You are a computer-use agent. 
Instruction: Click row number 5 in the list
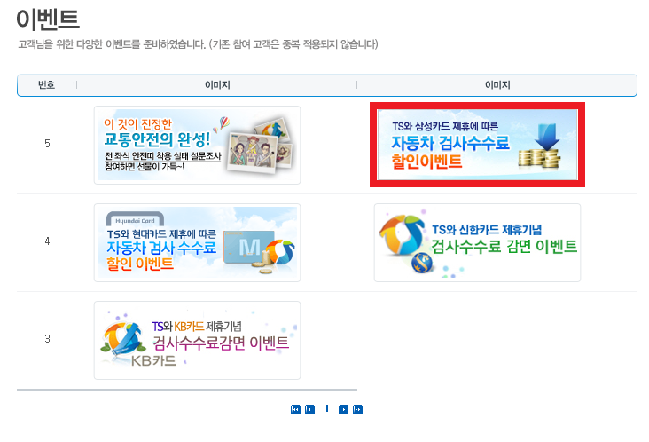47,144
